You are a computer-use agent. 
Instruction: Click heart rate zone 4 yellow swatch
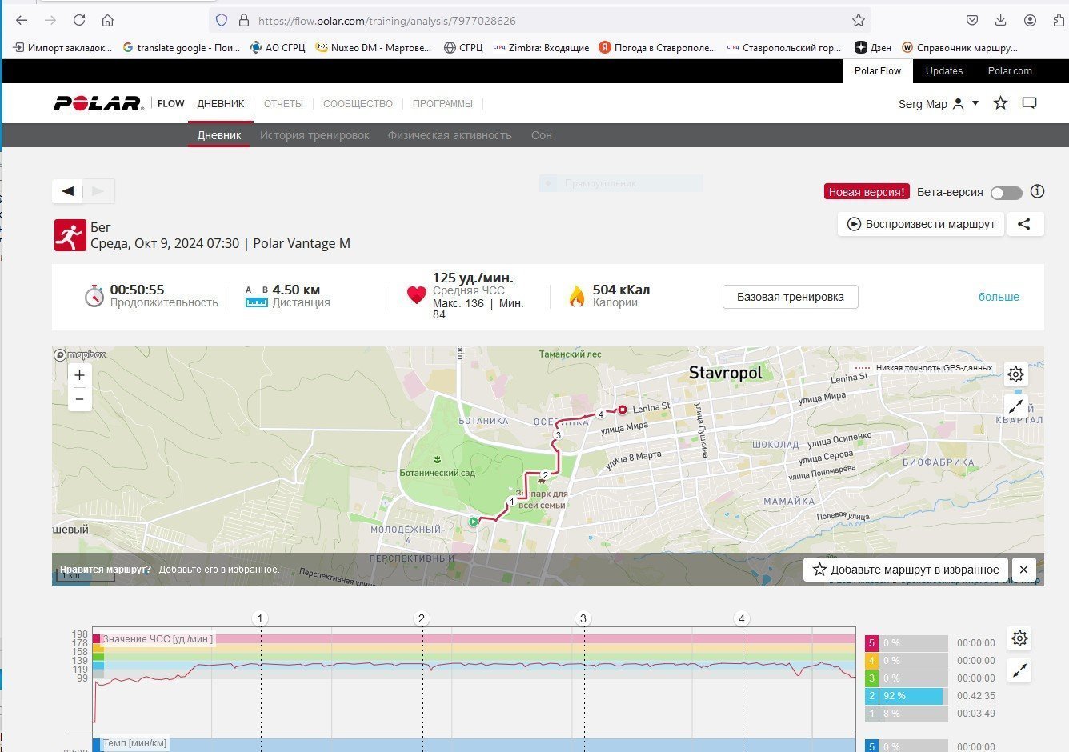coord(872,661)
